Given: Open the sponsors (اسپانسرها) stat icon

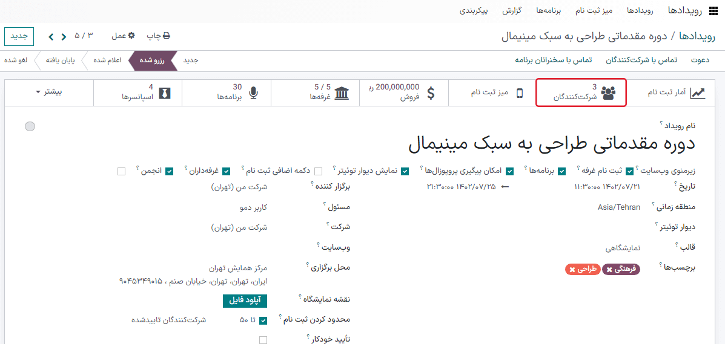Looking at the screenshot, I should pyautogui.click(x=164, y=92).
